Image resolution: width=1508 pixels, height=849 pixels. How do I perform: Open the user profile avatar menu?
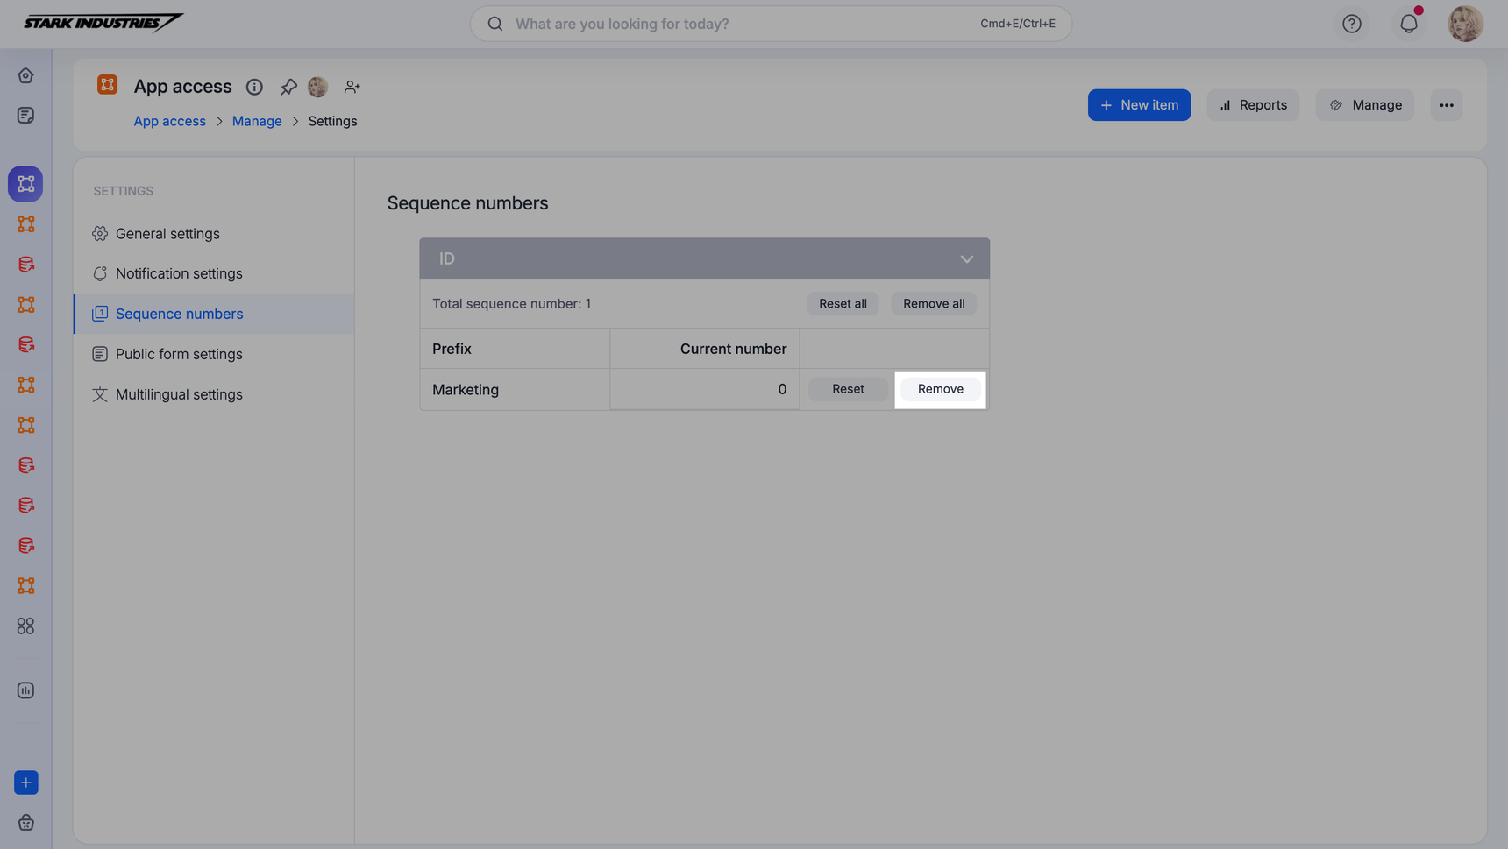pos(1464,24)
